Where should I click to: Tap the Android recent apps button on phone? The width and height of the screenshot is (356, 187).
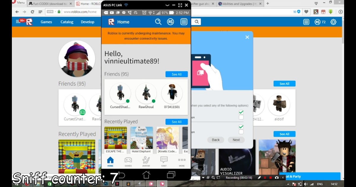coord(171,175)
